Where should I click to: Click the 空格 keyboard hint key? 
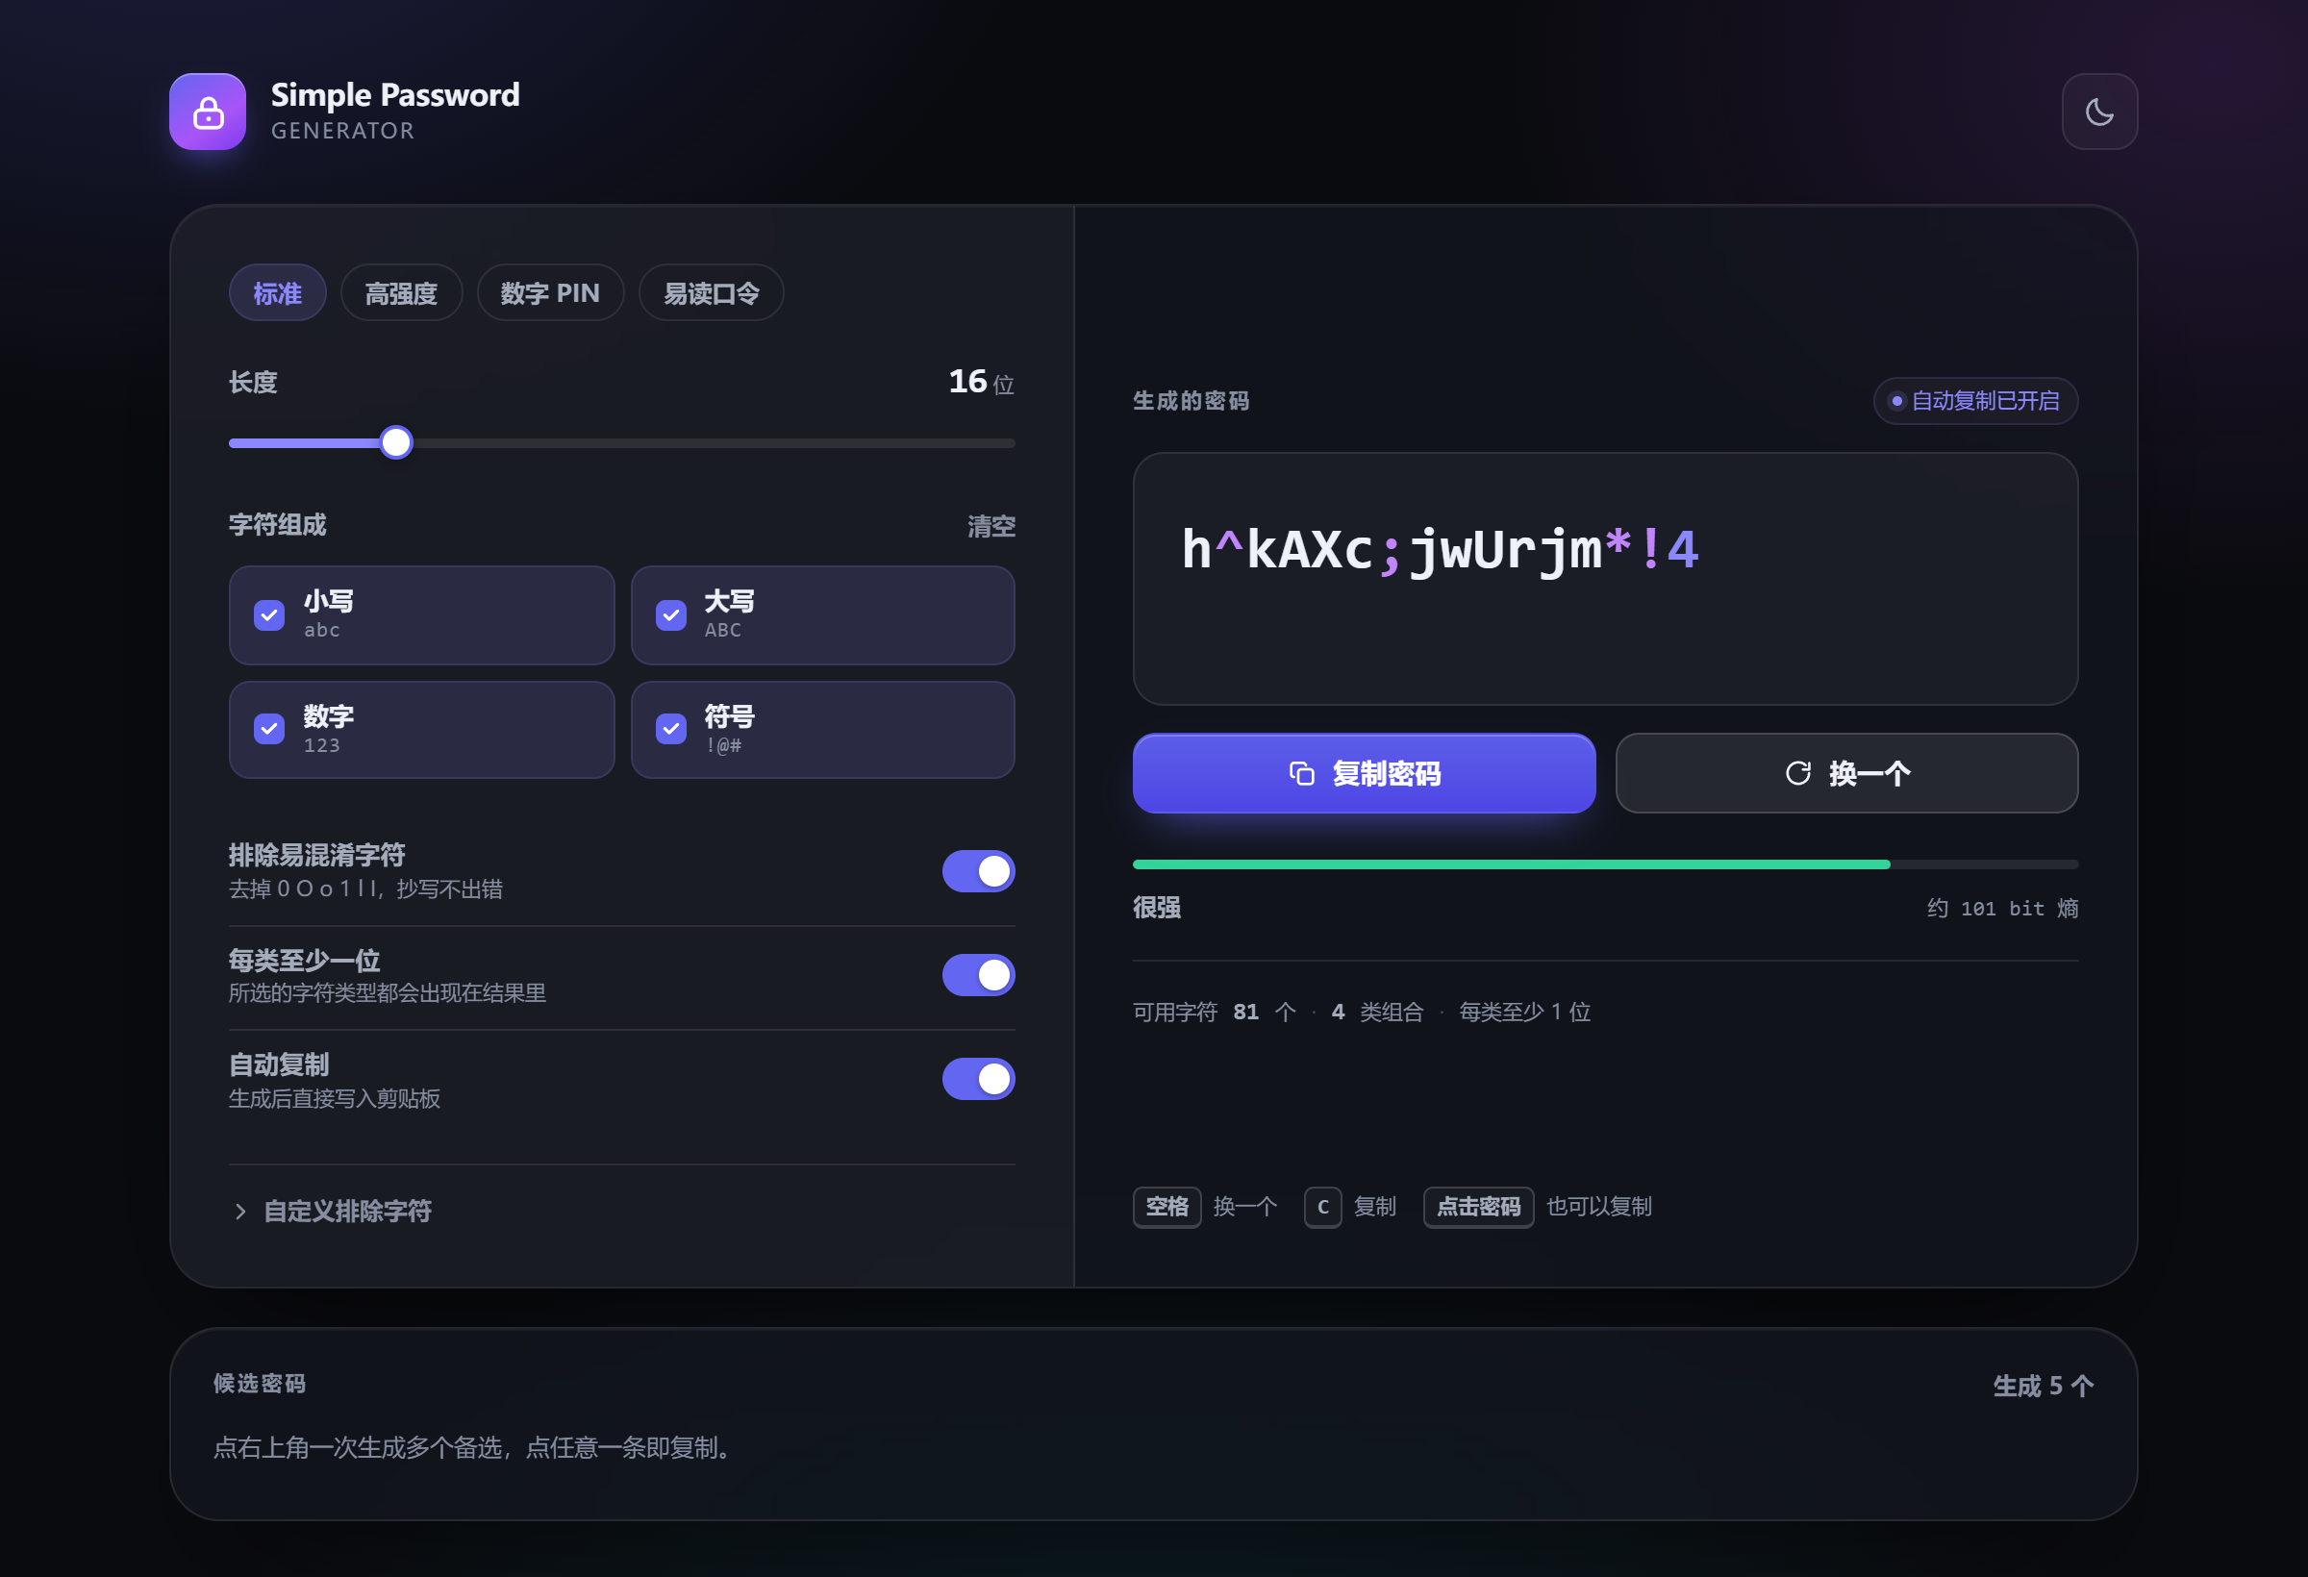coord(1167,1207)
